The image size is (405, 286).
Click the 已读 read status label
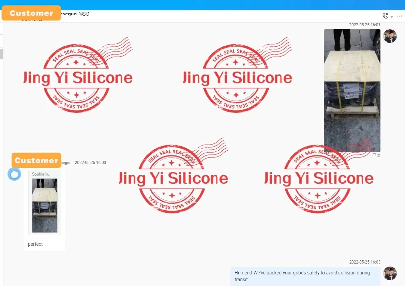pos(376,155)
